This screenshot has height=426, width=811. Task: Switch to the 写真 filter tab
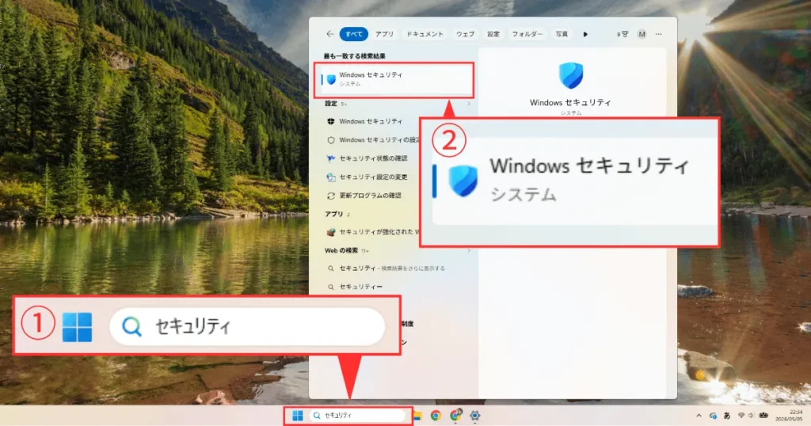pos(562,34)
